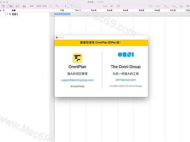
Task: Click the OmniPlan title in the dialog
Action: [x=77, y=67]
